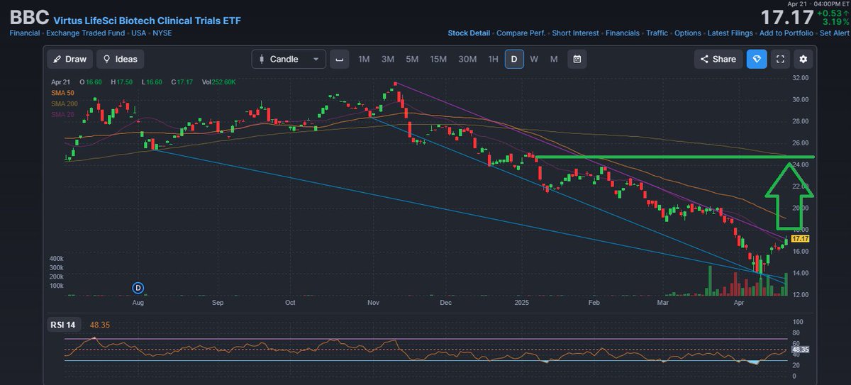This screenshot has height=385, width=851.
Task: Select the M monthly timeframe
Action: pos(554,59)
